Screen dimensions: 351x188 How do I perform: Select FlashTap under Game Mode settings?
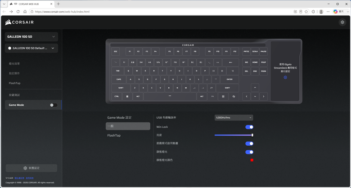click(114, 135)
